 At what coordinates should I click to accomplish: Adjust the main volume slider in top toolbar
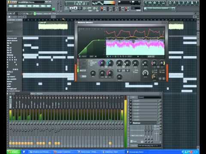(58, 6)
